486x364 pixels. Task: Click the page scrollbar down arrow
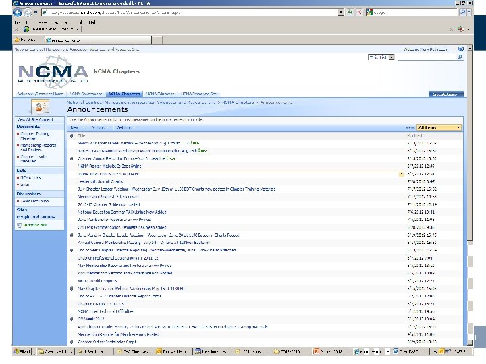470,342
